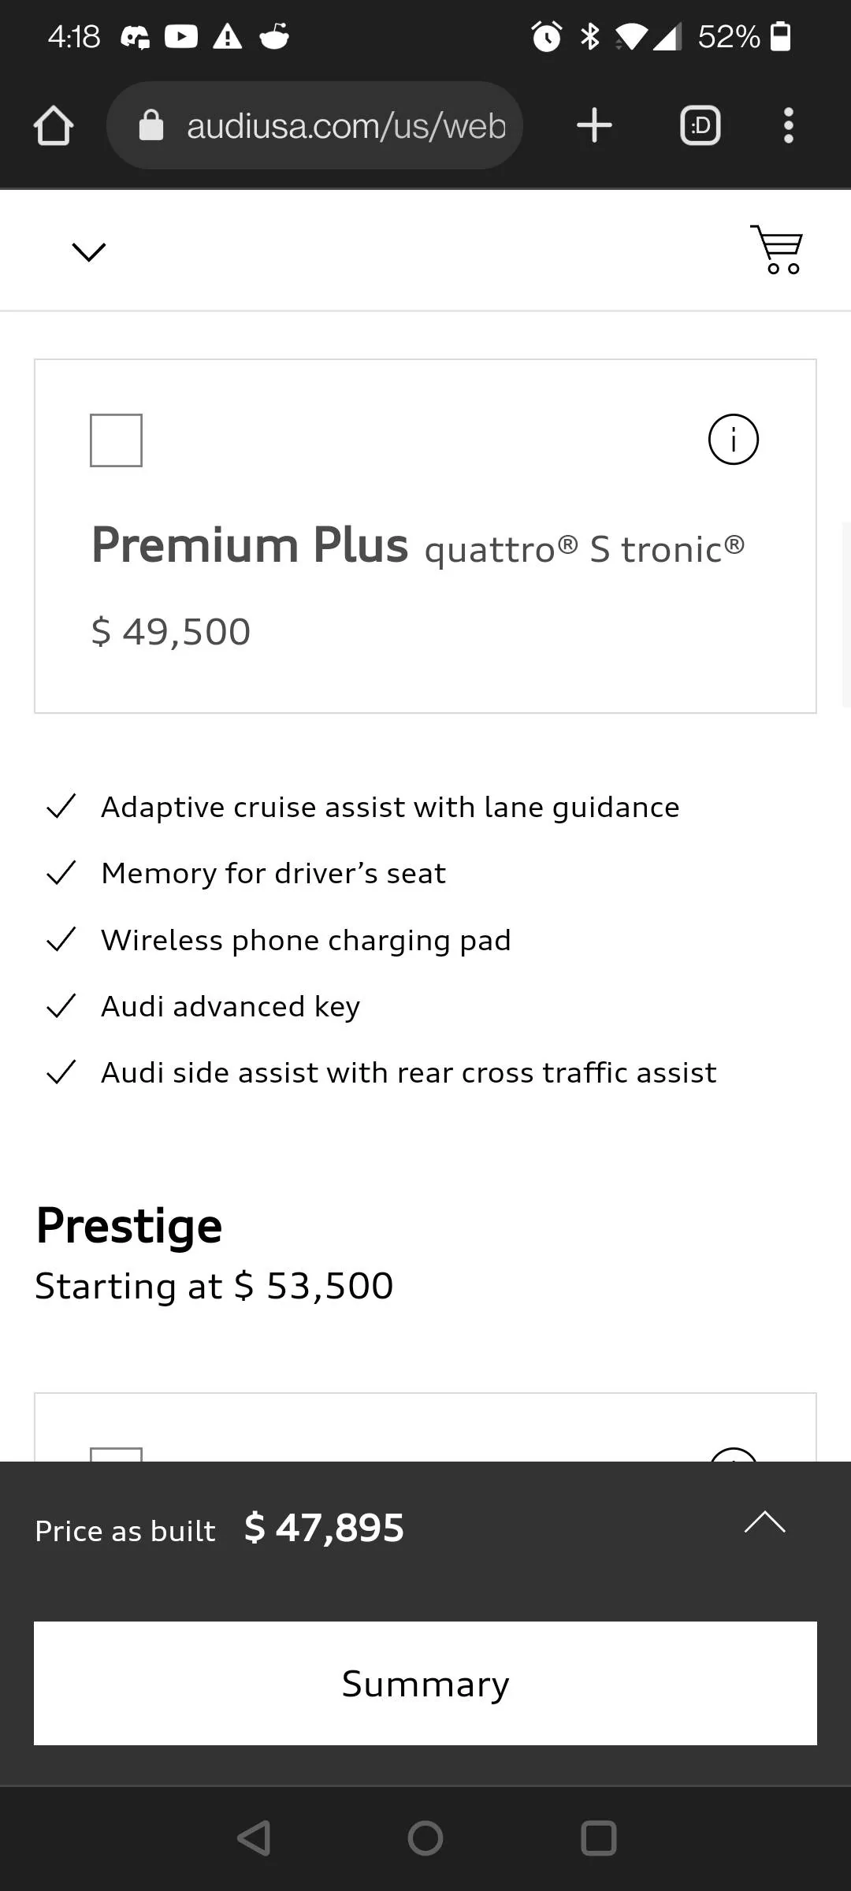Select the Premium Plus trim checkbox
The image size is (851, 1891).
(x=116, y=440)
